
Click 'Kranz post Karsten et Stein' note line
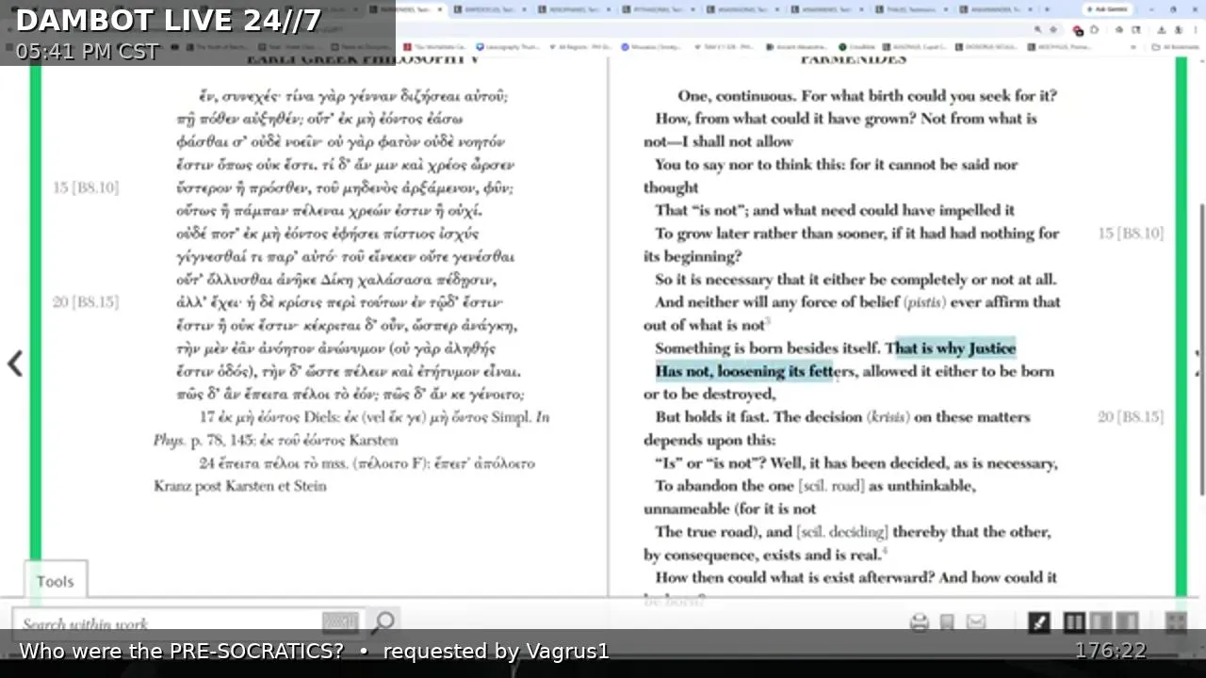(x=240, y=486)
